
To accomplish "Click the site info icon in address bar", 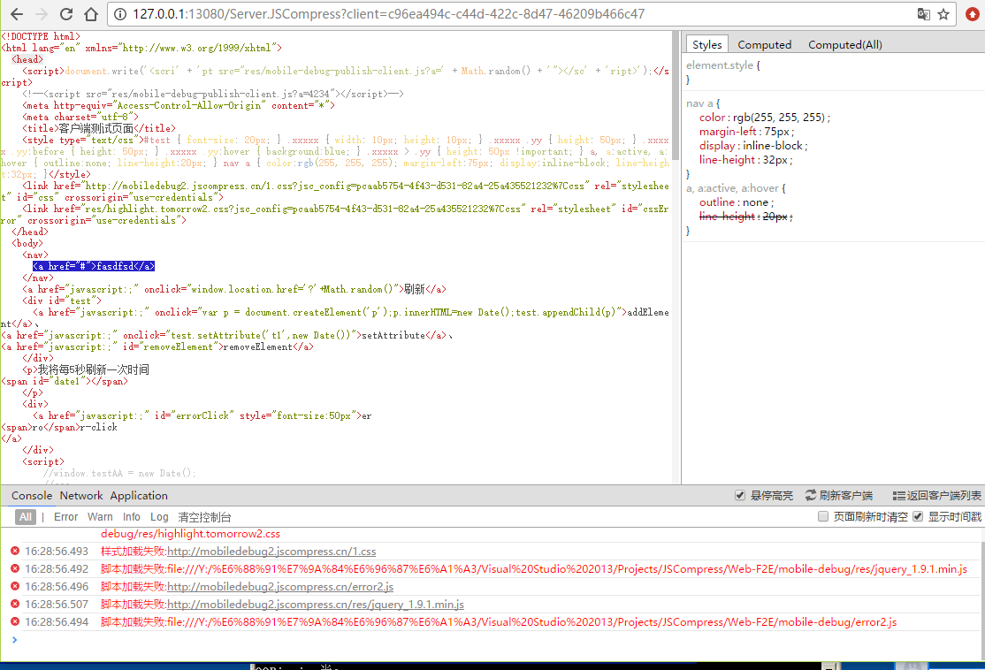I will (120, 14).
